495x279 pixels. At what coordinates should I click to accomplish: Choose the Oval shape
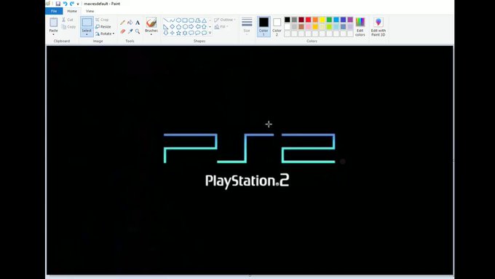coord(178,20)
